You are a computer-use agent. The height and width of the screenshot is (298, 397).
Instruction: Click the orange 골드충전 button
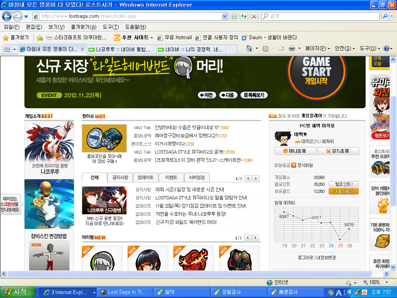[x=343, y=191]
